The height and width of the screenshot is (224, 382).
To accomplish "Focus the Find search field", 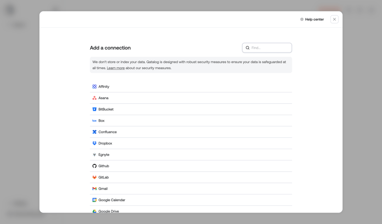I will 267,48.
